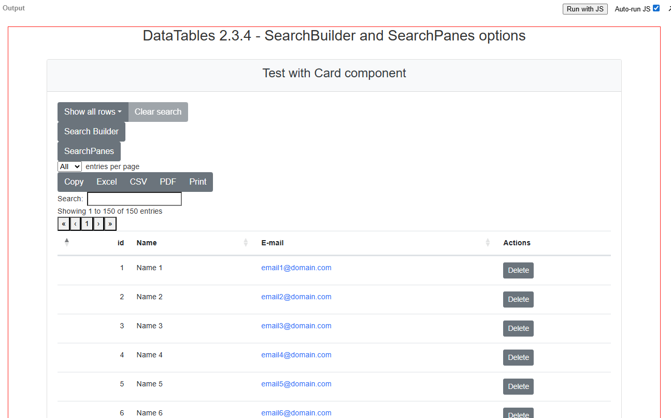Open the Search Builder button
The height and width of the screenshot is (418, 671).
91,132
